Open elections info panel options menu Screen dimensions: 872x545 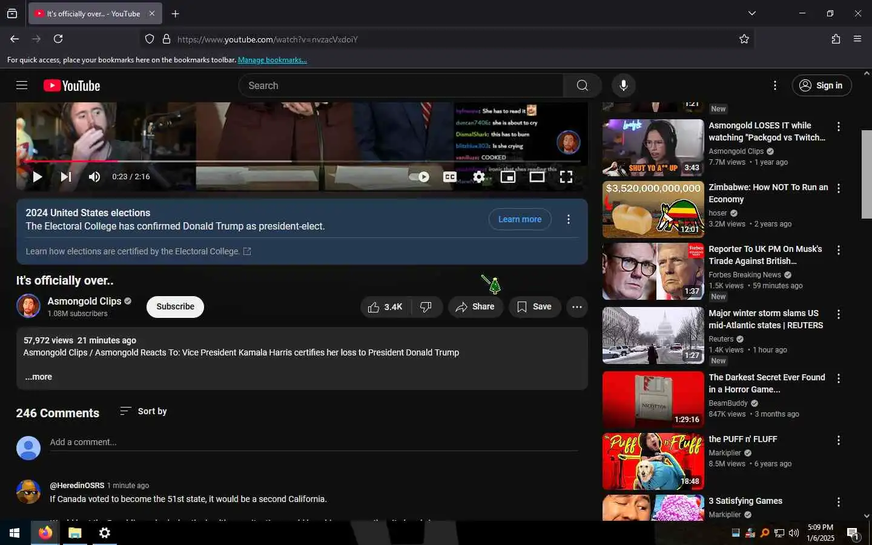pyautogui.click(x=568, y=219)
